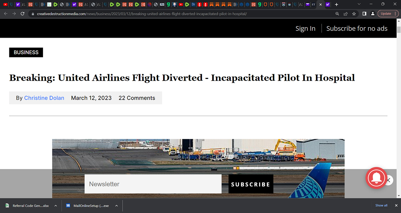Click into the Newsletter email field
Image resolution: width=401 pixels, height=213 pixels.
tap(153, 184)
